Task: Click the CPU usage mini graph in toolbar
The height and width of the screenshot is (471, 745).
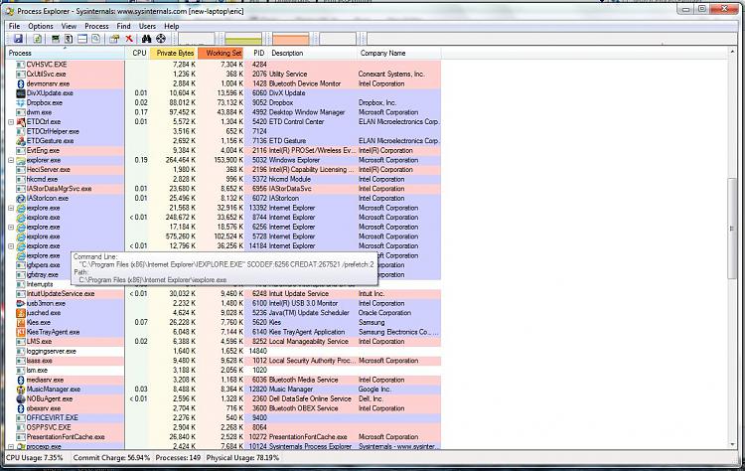Action: click(x=197, y=39)
